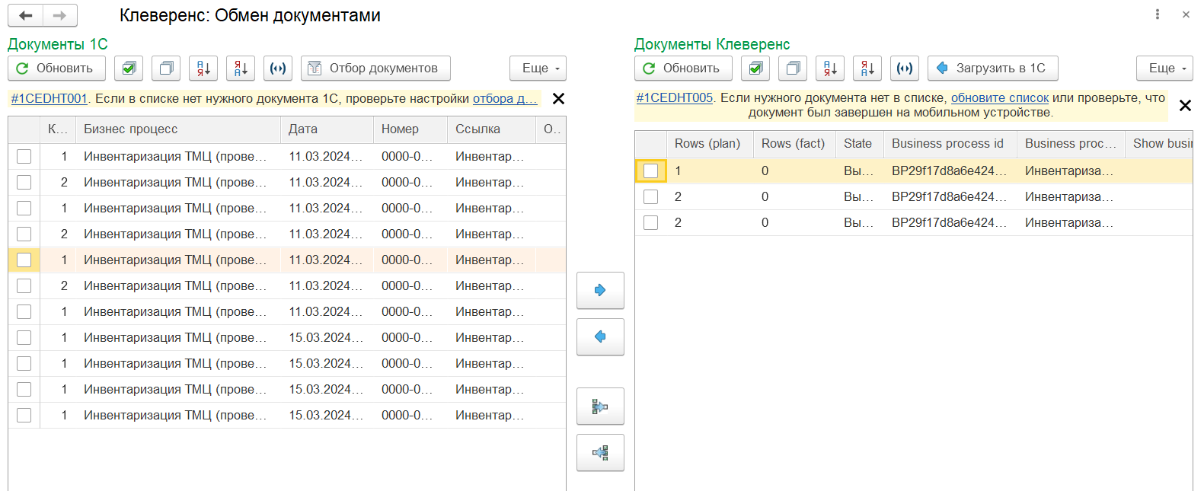Click the 'К…' column header in Документы 1С

(58, 129)
